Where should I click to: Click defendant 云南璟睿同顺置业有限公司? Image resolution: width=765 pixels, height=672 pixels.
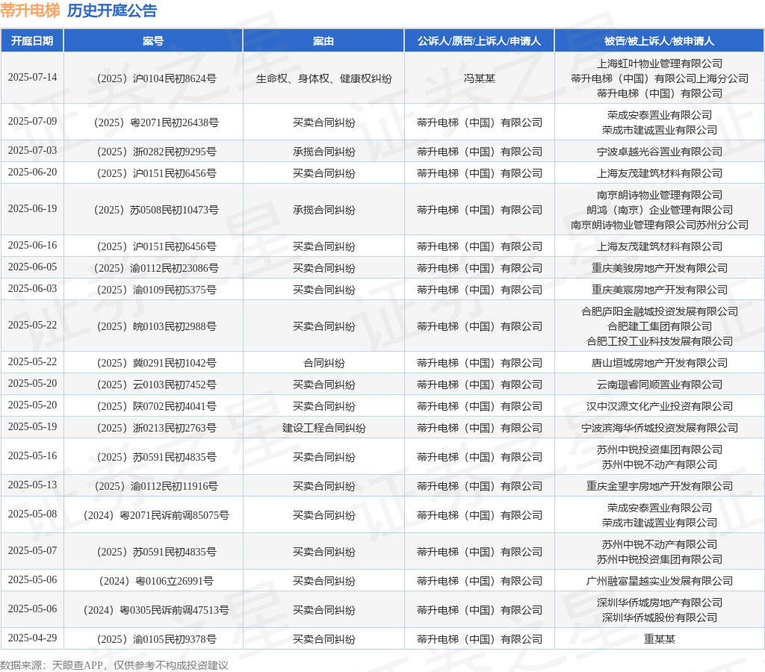pyautogui.click(x=660, y=385)
